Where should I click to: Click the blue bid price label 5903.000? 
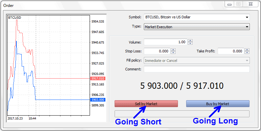[98, 100]
